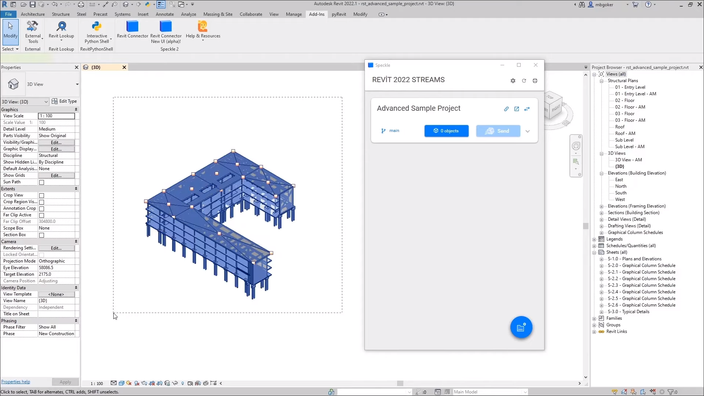Click View Template None button

click(56, 294)
